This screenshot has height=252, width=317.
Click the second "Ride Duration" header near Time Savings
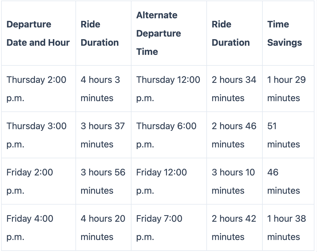point(234,33)
